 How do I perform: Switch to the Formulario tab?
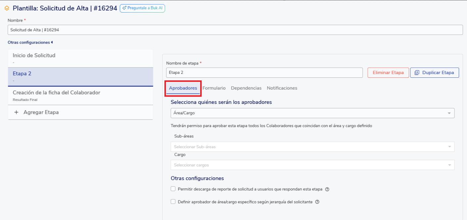coord(214,88)
